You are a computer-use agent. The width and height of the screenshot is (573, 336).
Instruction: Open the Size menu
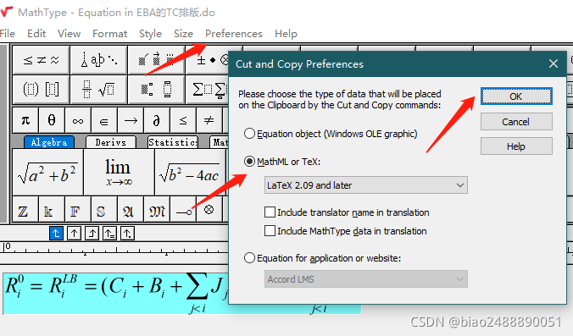click(x=183, y=34)
